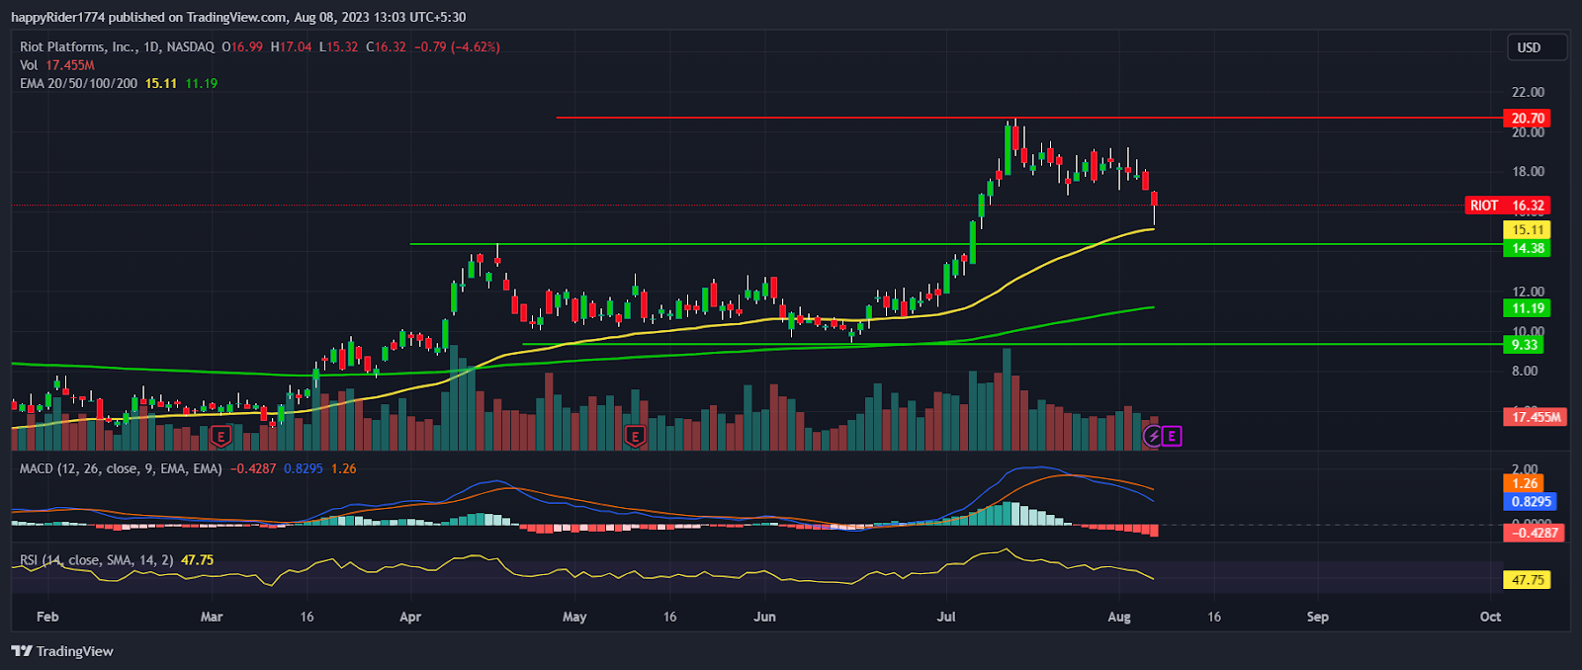Click the MACD (12, 26, close, 9) legend
The image size is (1582, 670).
click(x=121, y=468)
